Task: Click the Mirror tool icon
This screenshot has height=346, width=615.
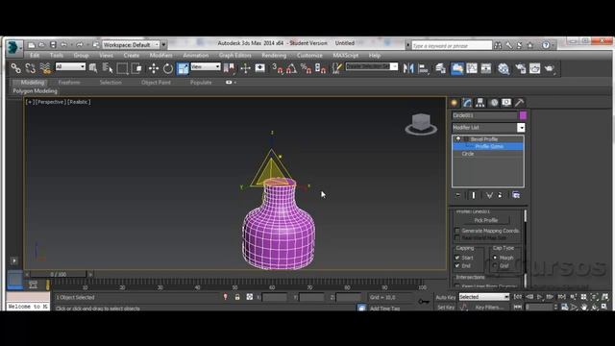Action: 408,68
